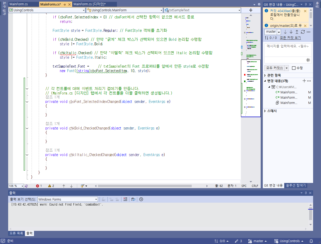Screen dimensions: 321x244
Task: Click the hash icon under commit message box
Action: click(308, 60)
